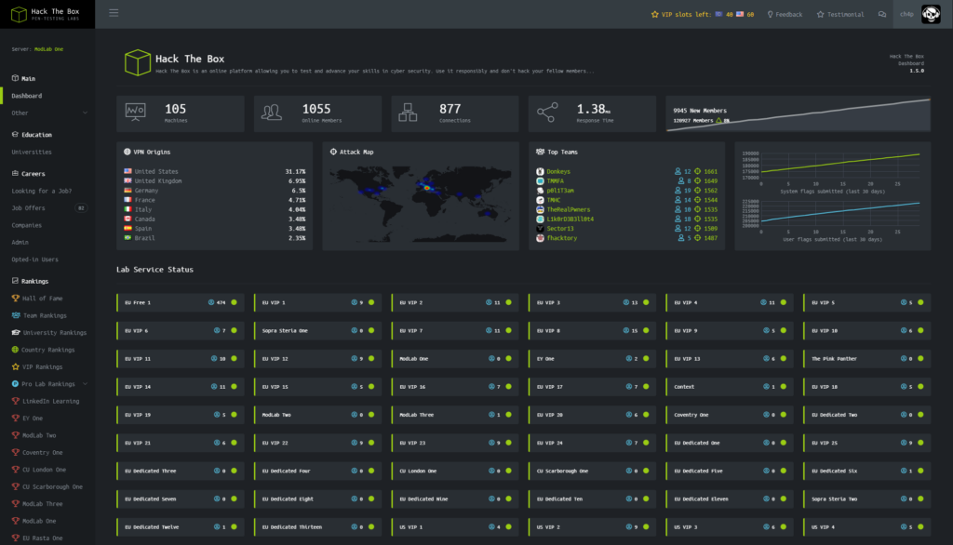The height and width of the screenshot is (545, 953).
Task: Click the user count icon on EU VIP 3
Action: 626,302
